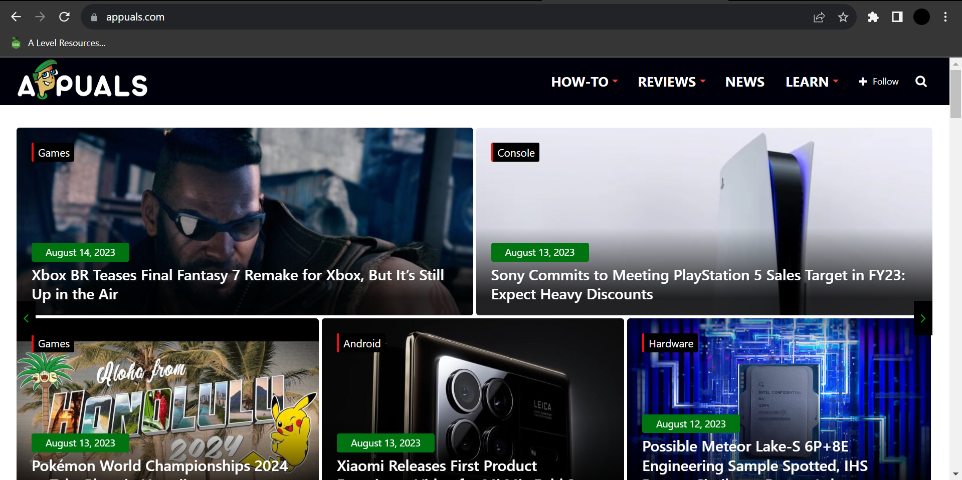962x480 pixels.
Task: Open the Android category tag
Action: [361, 343]
